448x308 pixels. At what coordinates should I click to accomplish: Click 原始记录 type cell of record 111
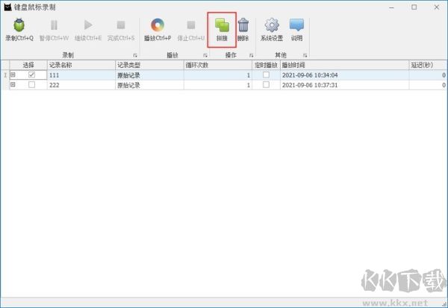pyautogui.click(x=149, y=75)
